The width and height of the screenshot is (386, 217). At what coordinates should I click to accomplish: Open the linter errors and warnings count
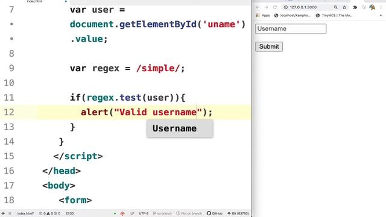(x=49, y=213)
